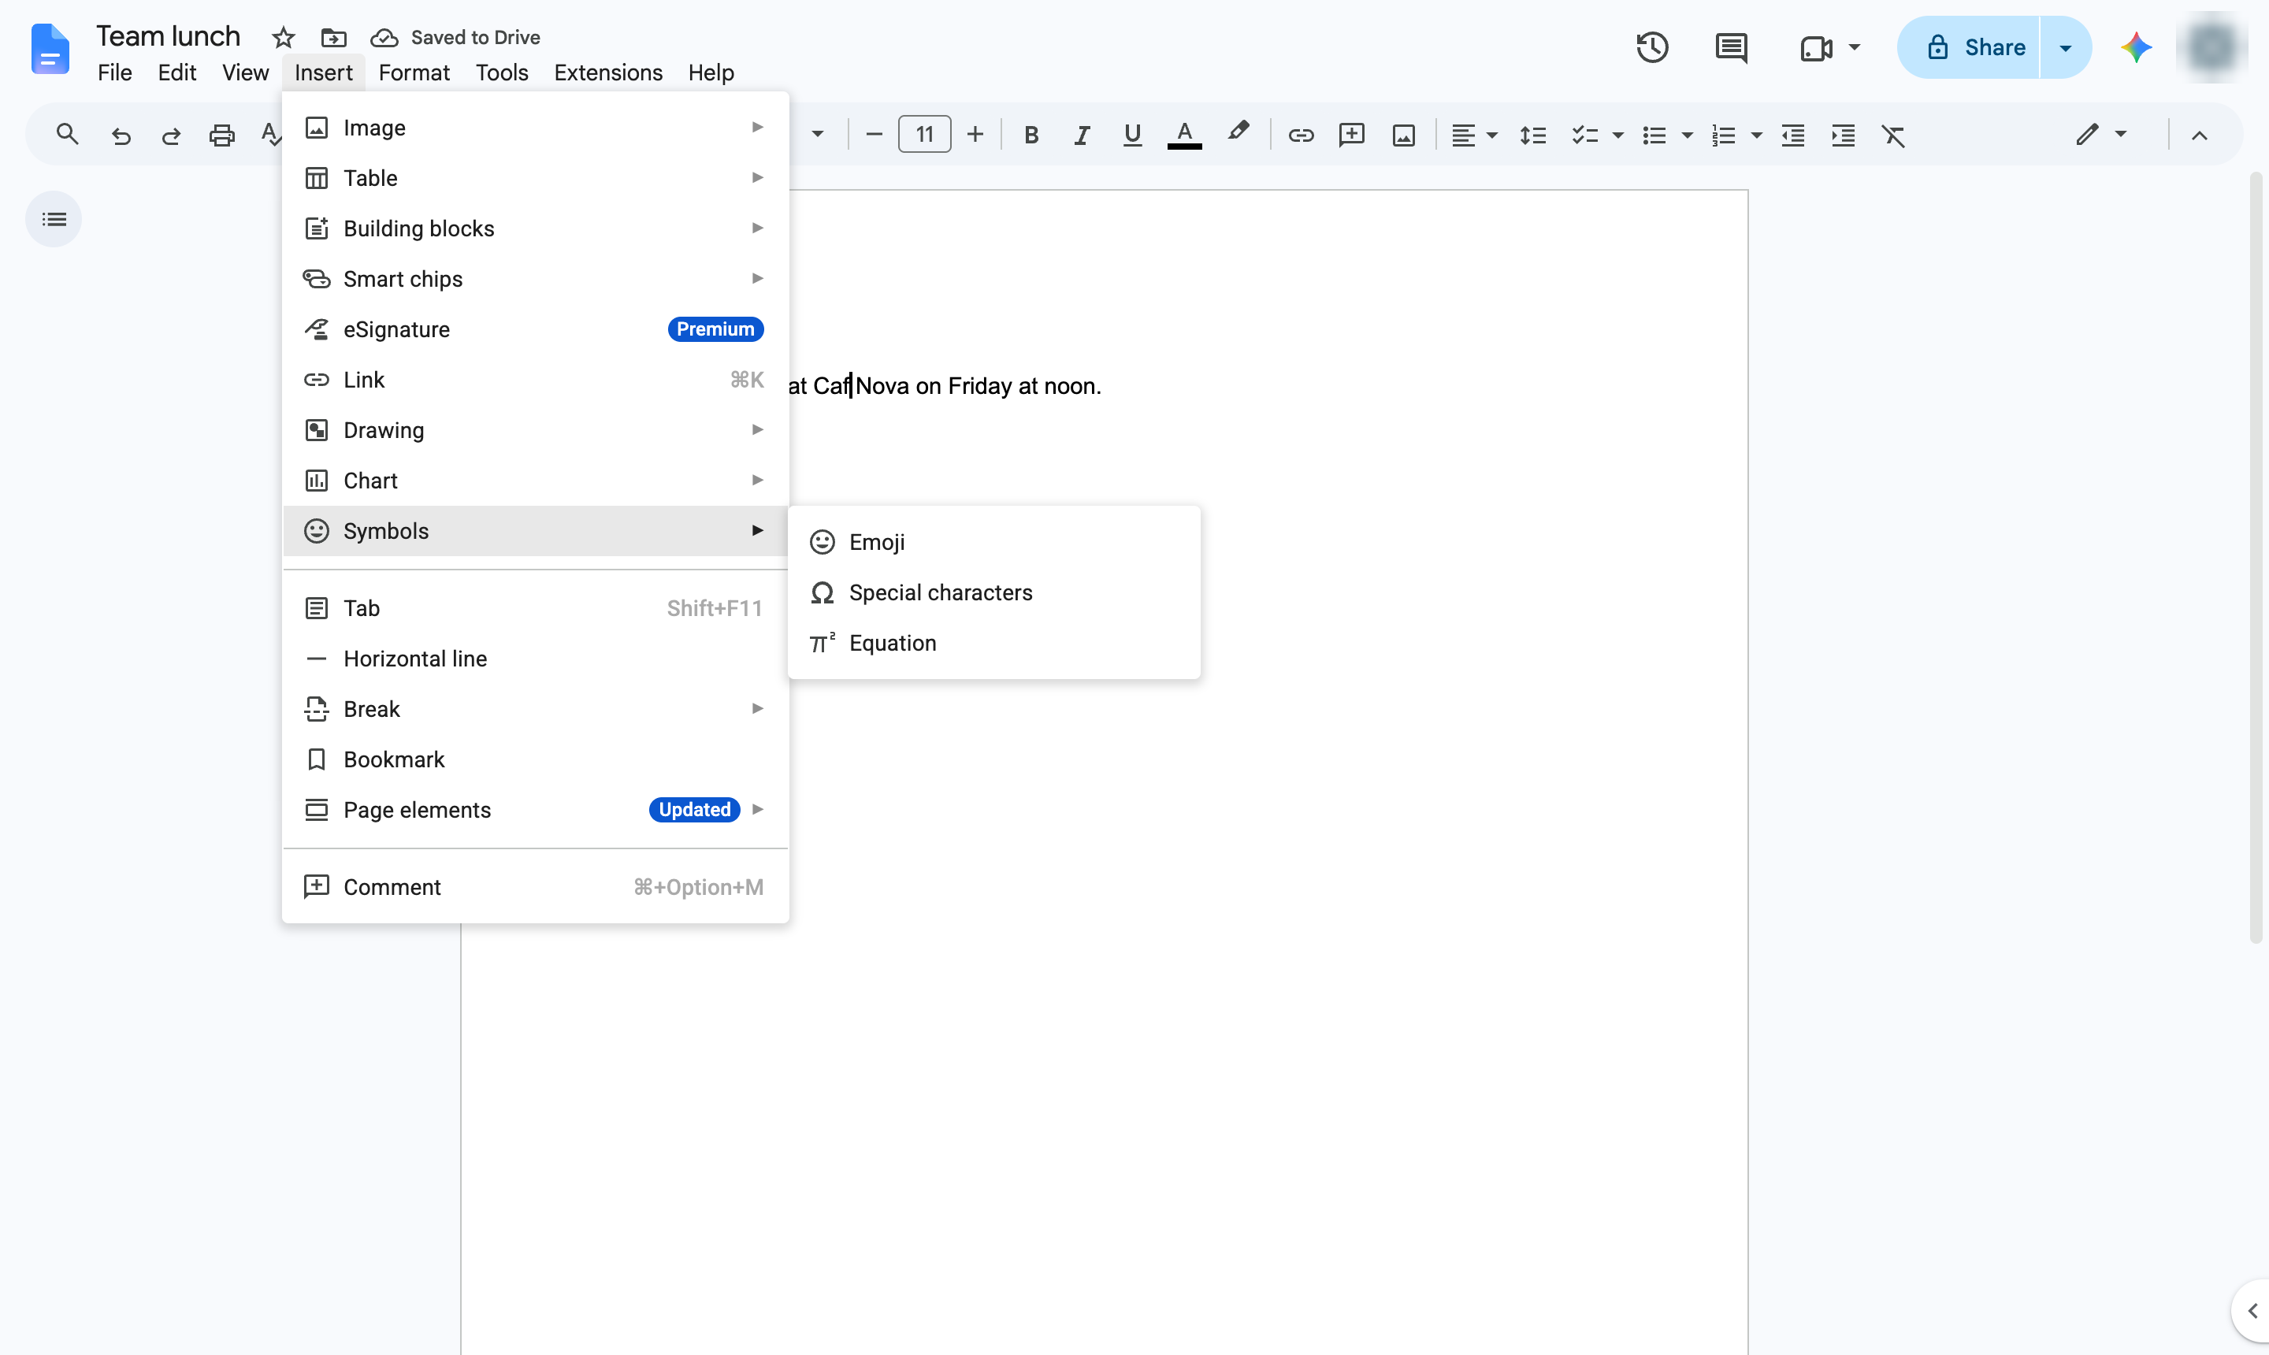Print the document
Image resolution: width=2269 pixels, height=1355 pixels.
pyautogui.click(x=222, y=135)
